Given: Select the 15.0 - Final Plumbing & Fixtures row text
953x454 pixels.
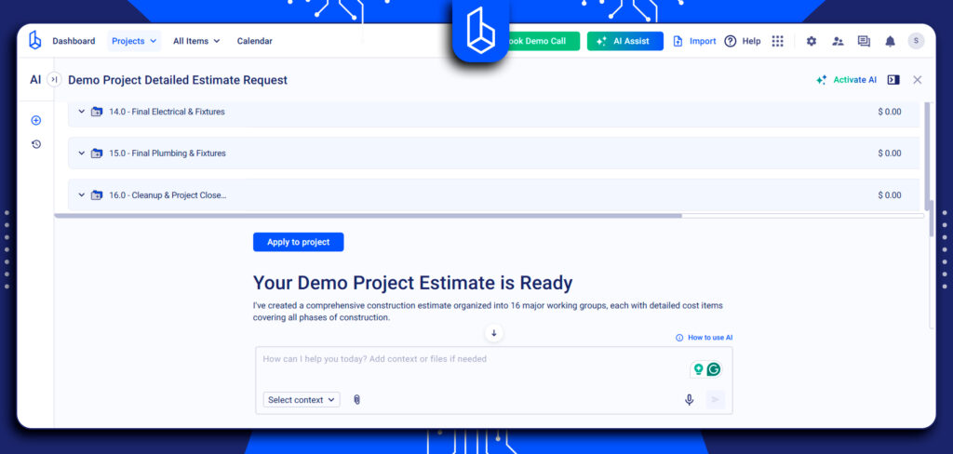Looking at the screenshot, I should click(168, 154).
